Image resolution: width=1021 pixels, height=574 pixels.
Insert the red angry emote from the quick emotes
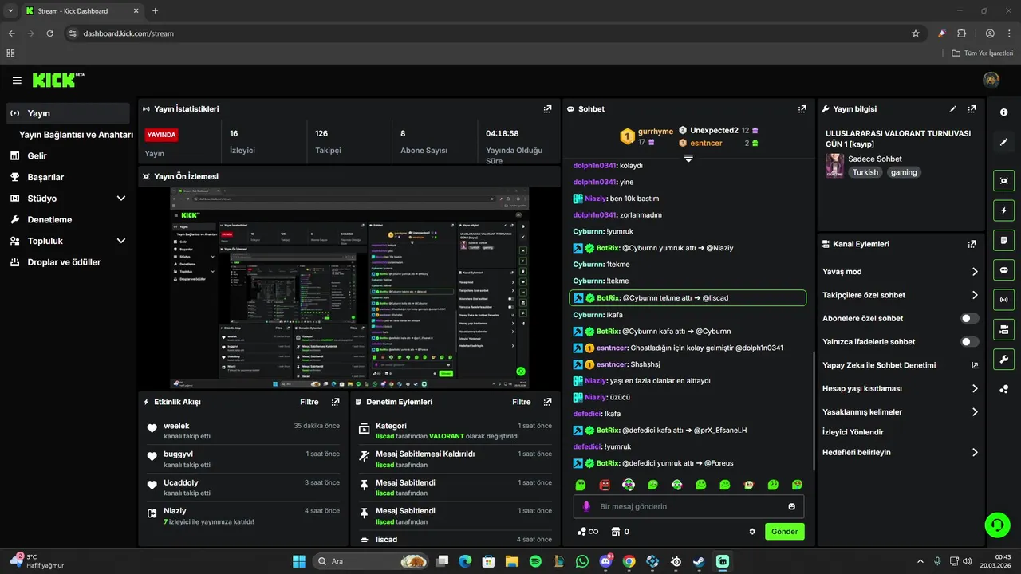(x=605, y=485)
